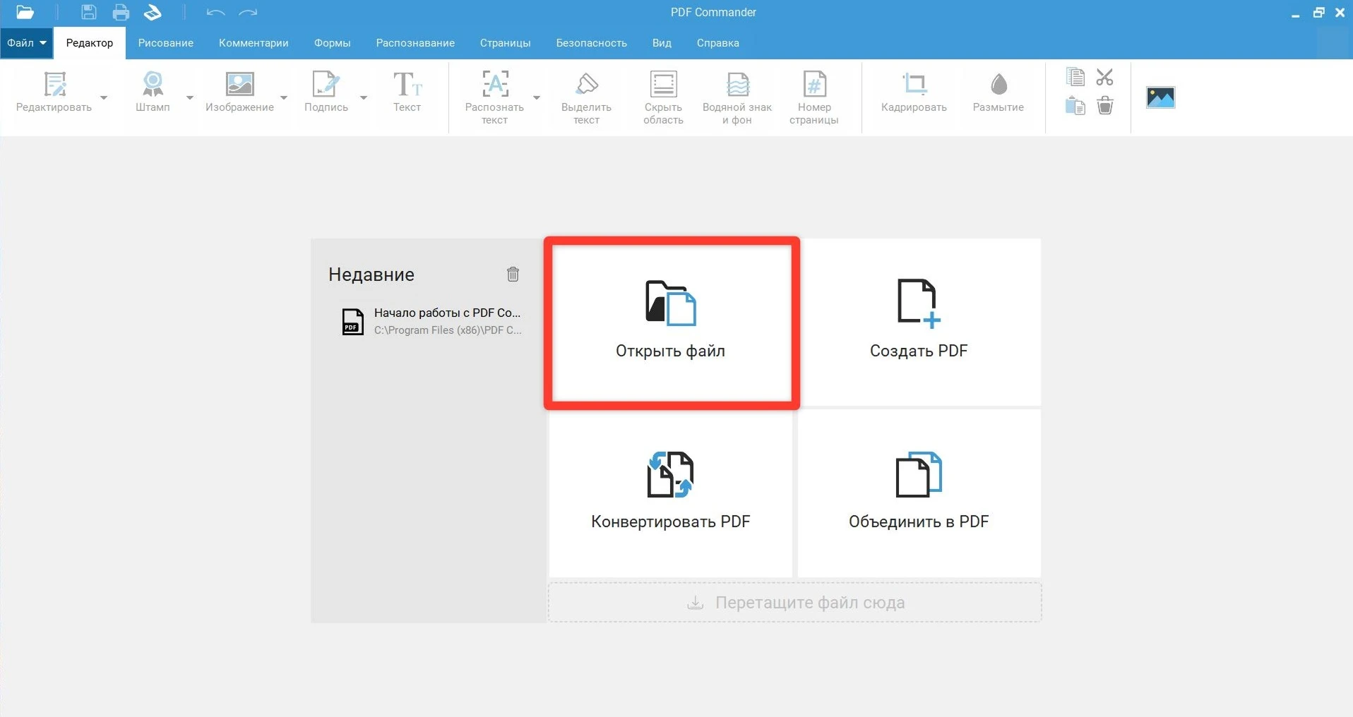Switch to the Безопасность tab
Viewport: 1353px width, 717px height.
click(x=591, y=43)
